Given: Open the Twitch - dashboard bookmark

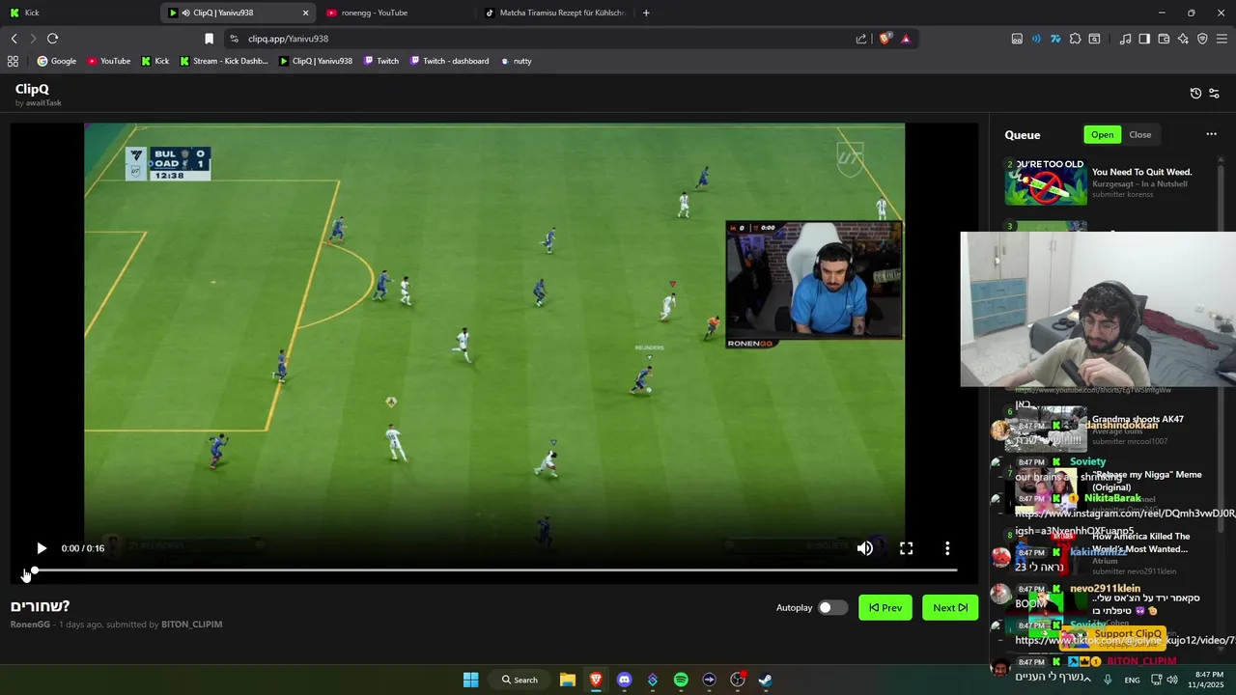Looking at the screenshot, I should point(449,61).
